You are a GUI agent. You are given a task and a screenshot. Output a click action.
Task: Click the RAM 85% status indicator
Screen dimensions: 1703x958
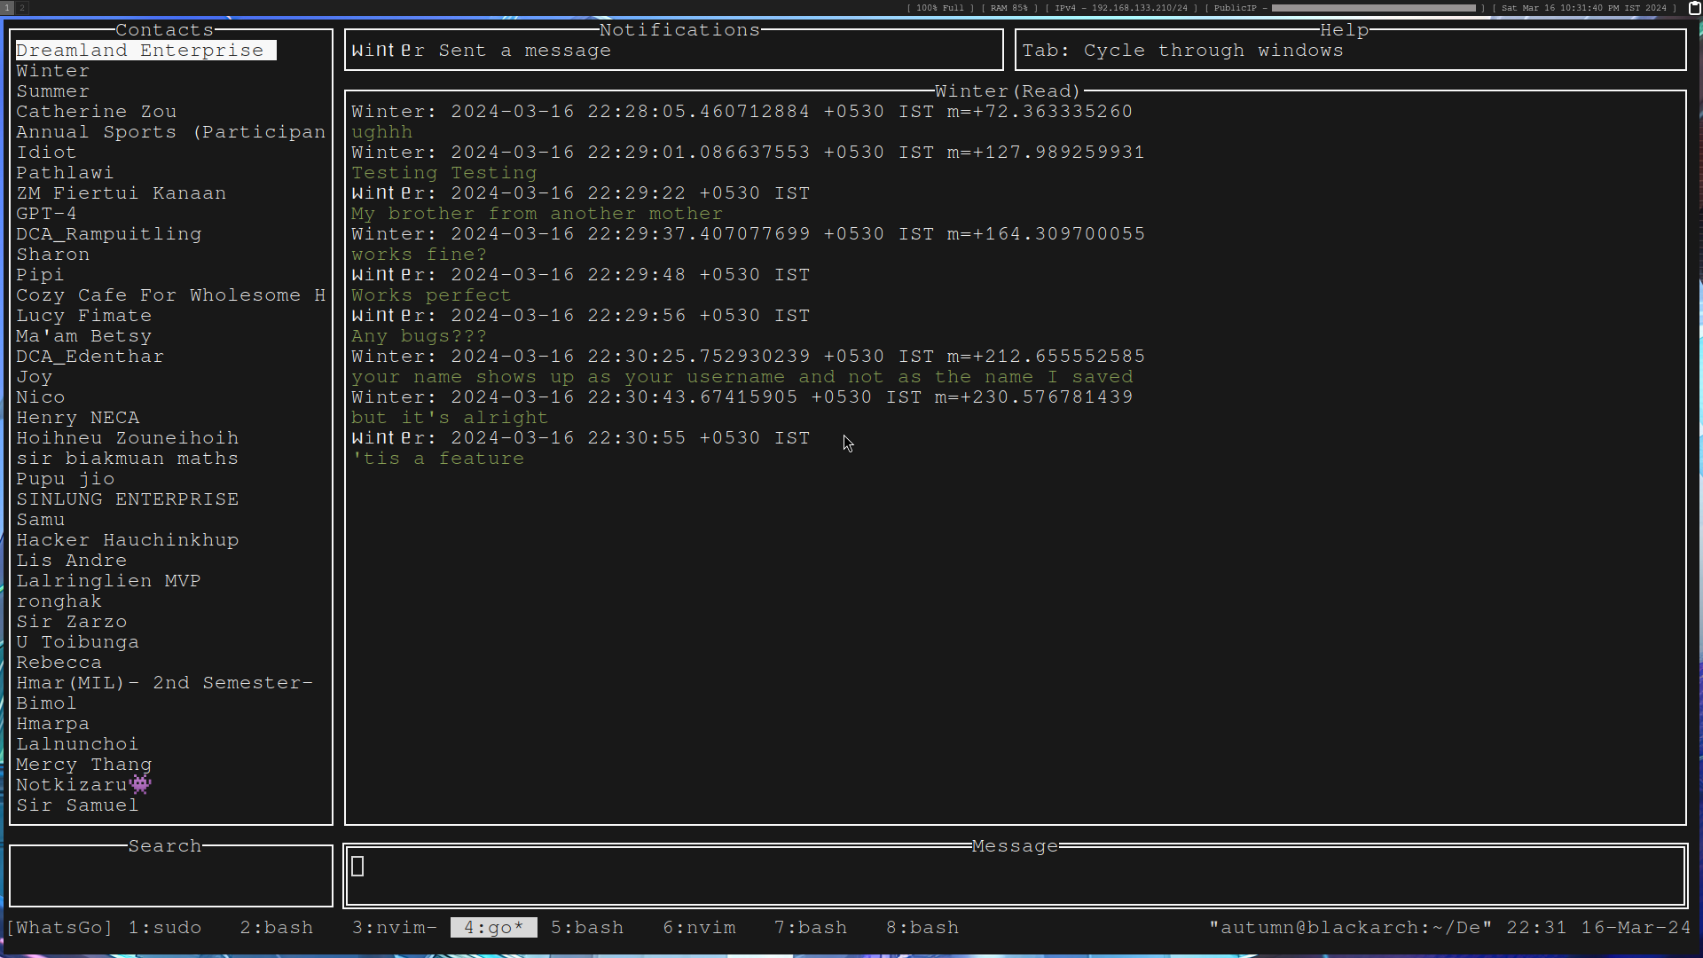point(1008,8)
